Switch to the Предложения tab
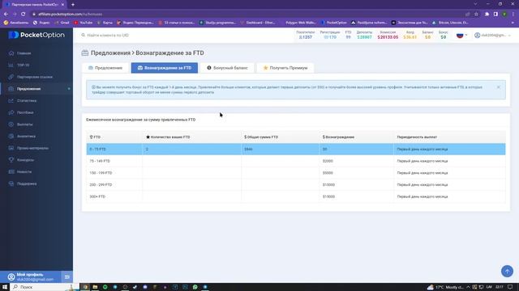Screen dimensions: 519x291 (x=105, y=68)
